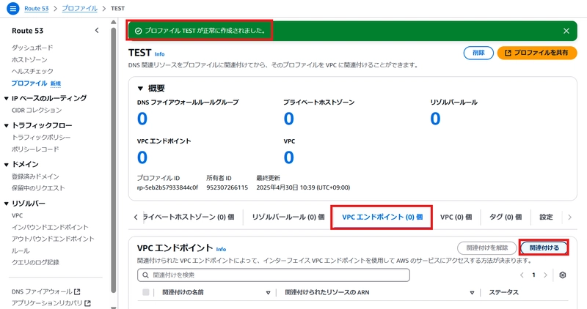Go to previous page of associations
Image resolution: width=587 pixels, height=309 pixels.
tap(522, 275)
